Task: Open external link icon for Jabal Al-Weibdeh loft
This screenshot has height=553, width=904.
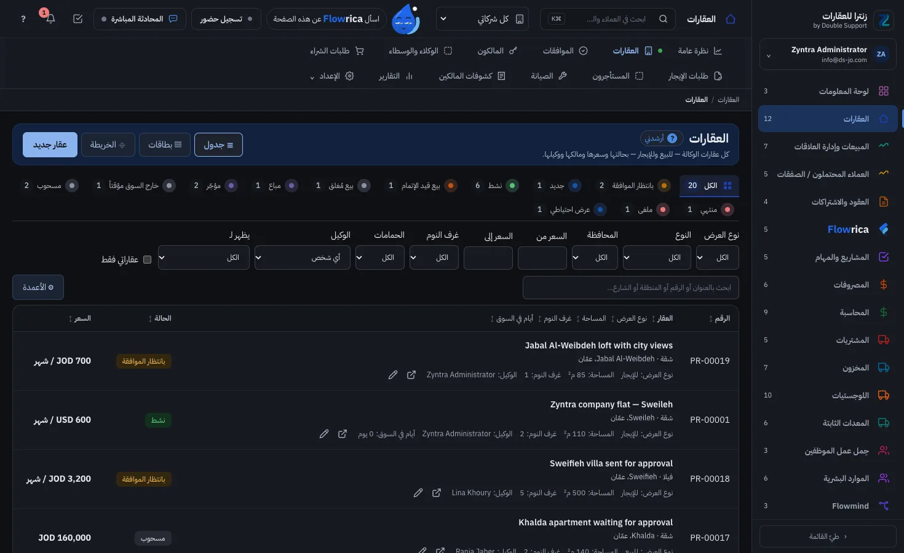Action: pyautogui.click(x=411, y=375)
